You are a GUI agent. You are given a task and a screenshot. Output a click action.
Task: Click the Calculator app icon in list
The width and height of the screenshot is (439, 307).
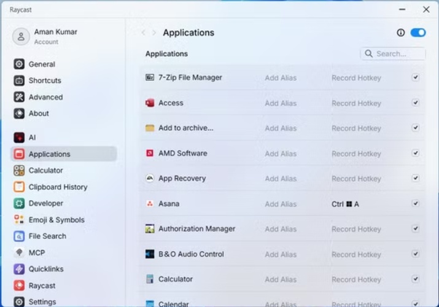click(x=150, y=279)
